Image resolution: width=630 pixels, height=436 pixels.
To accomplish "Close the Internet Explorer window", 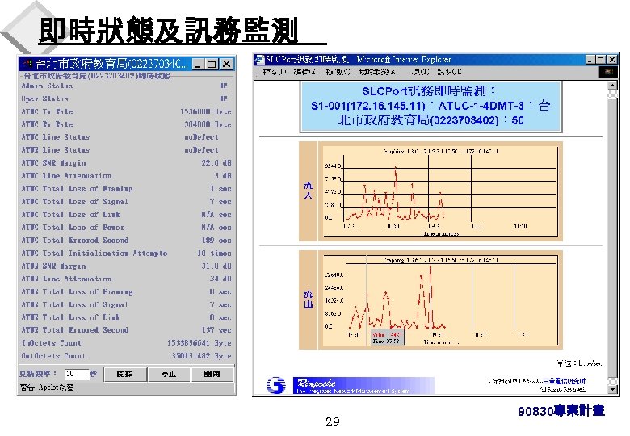I will (611, 60).
